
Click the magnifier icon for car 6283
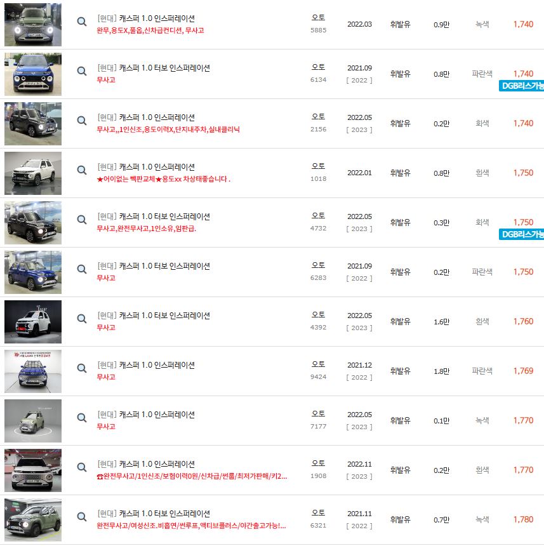point(82,269)
